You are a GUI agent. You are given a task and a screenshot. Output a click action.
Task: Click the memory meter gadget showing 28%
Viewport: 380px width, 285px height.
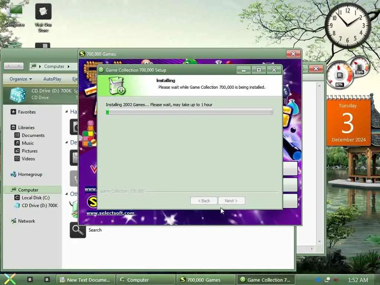pos(360,66)
